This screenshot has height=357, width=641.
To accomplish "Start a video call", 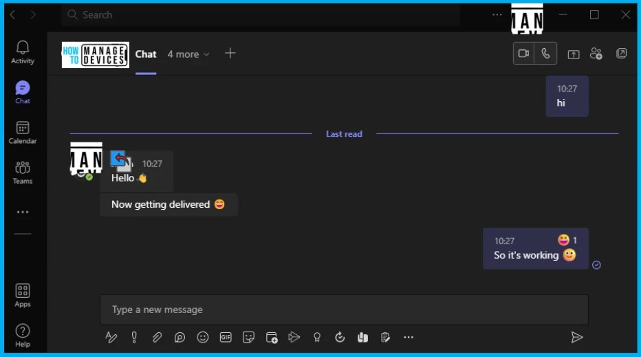I will [523, 54].
